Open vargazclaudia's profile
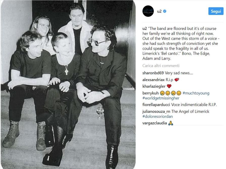The width and height of the screenshot is (226, 169). tap(155, 123)
